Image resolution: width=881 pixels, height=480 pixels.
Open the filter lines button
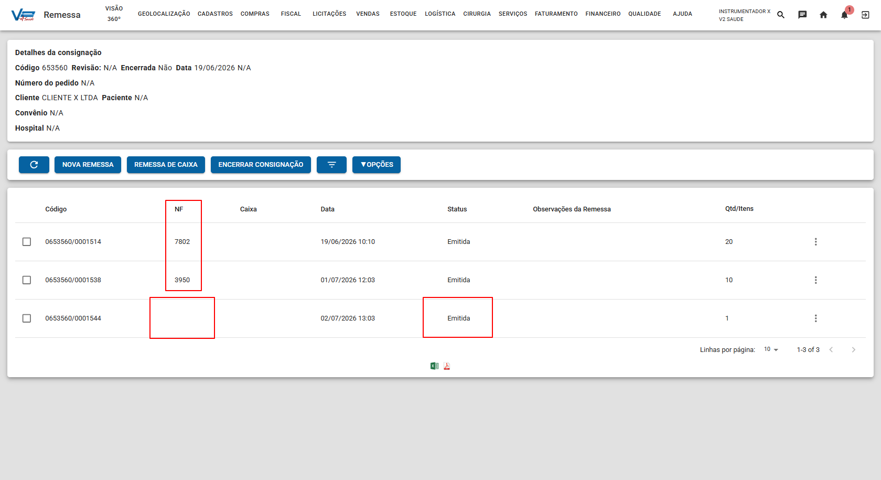[x=331, y=165]
